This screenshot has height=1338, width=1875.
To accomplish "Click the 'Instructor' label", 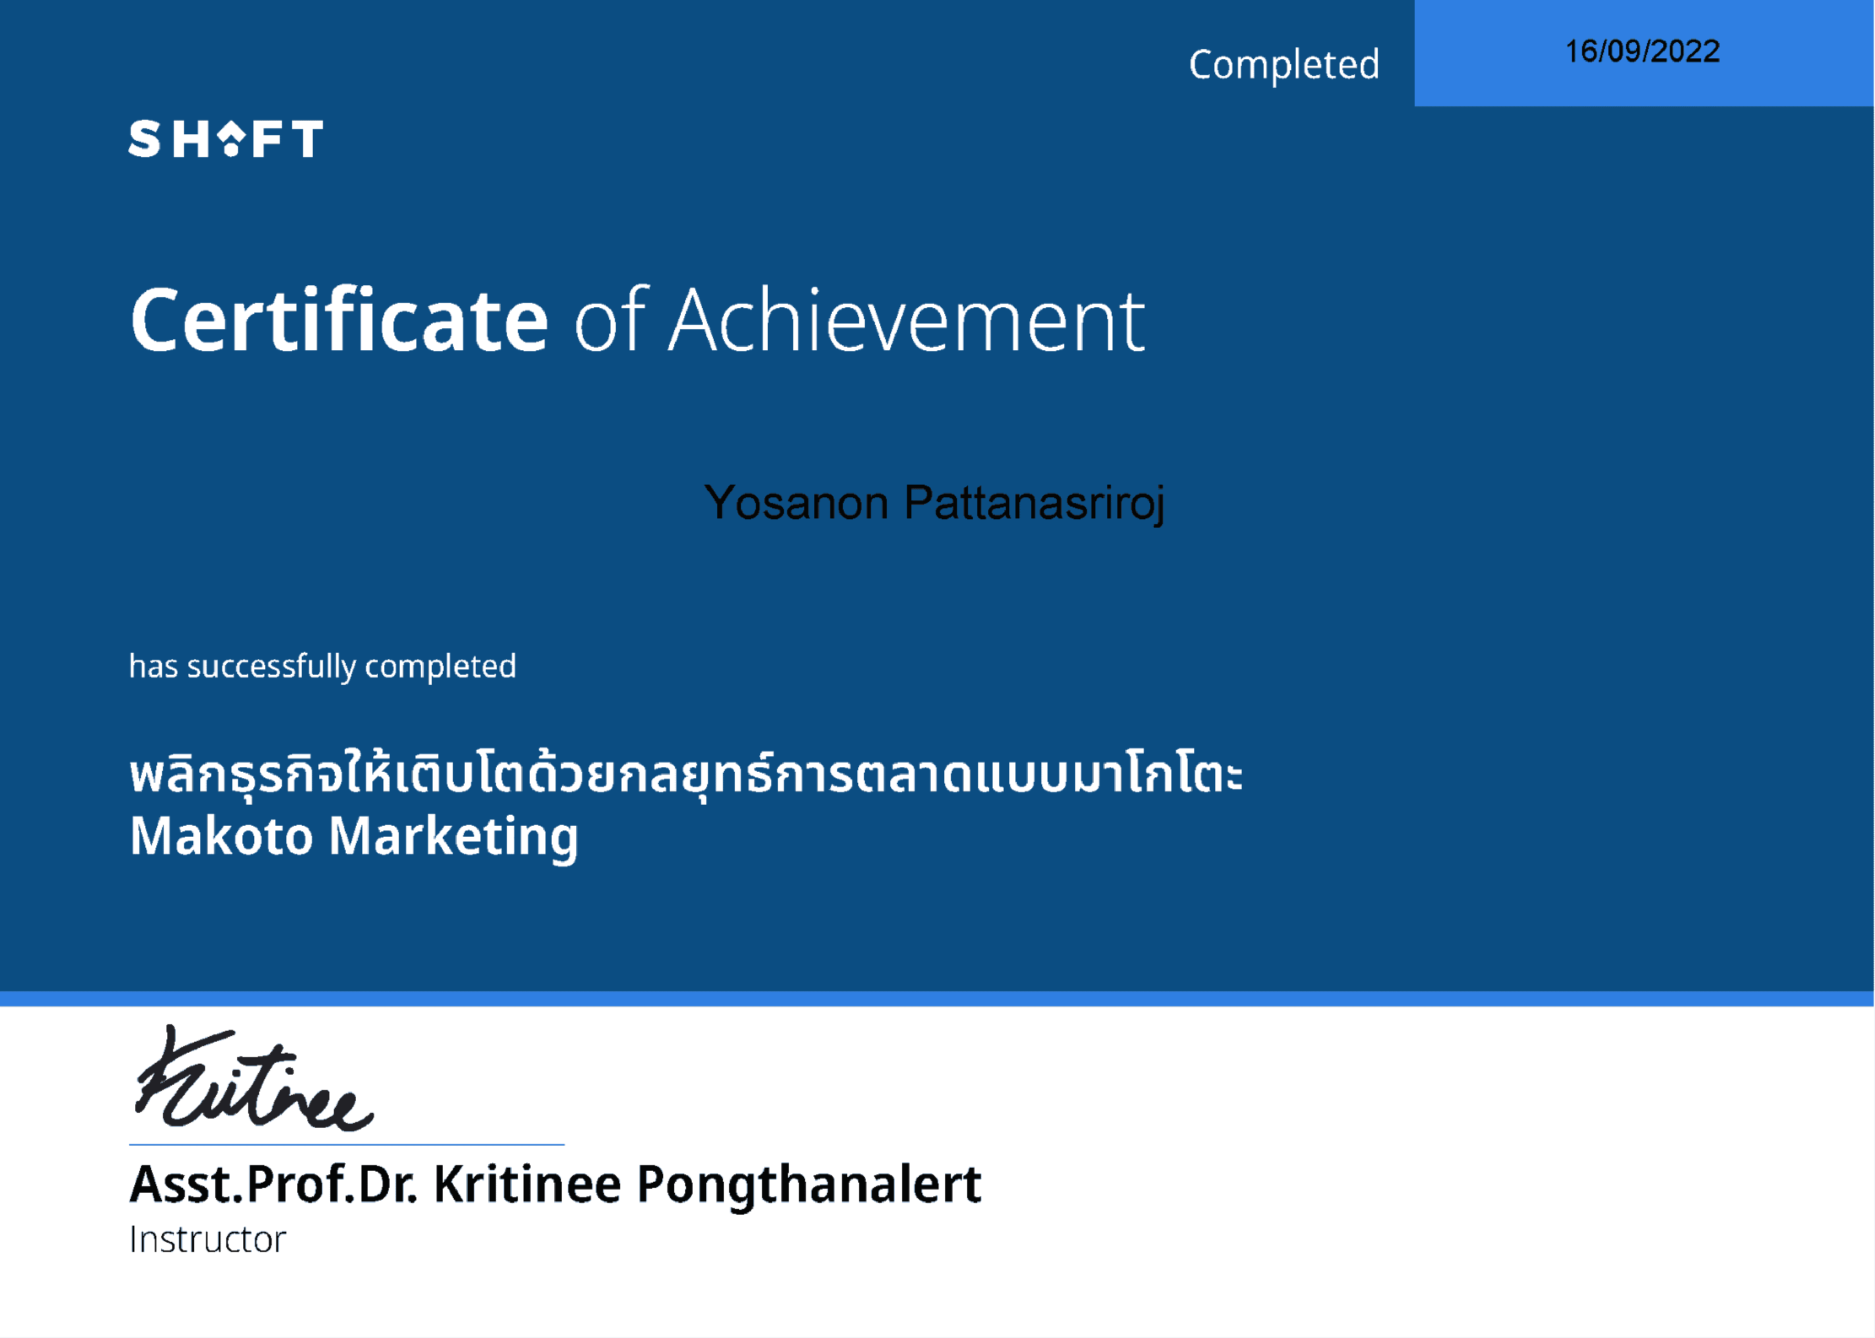I will point(208,1240).
